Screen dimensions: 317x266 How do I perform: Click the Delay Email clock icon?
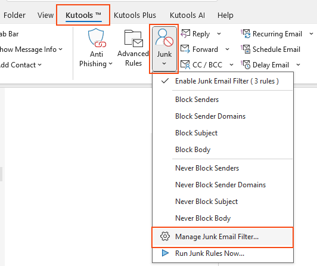(245, 64)
